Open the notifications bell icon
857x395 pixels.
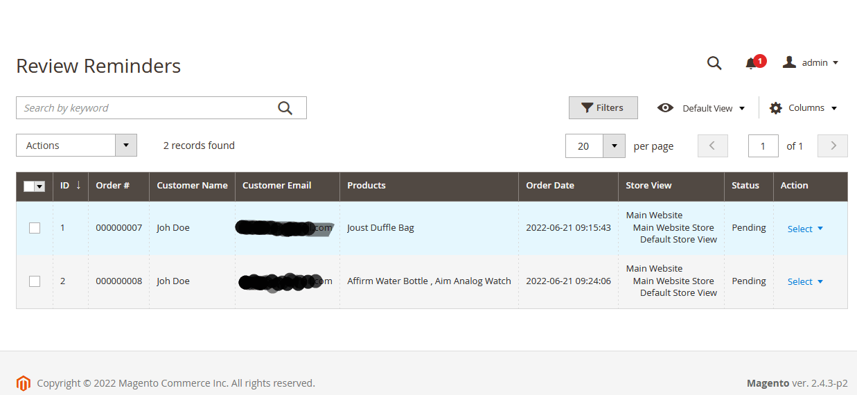(x=751, y=64)
